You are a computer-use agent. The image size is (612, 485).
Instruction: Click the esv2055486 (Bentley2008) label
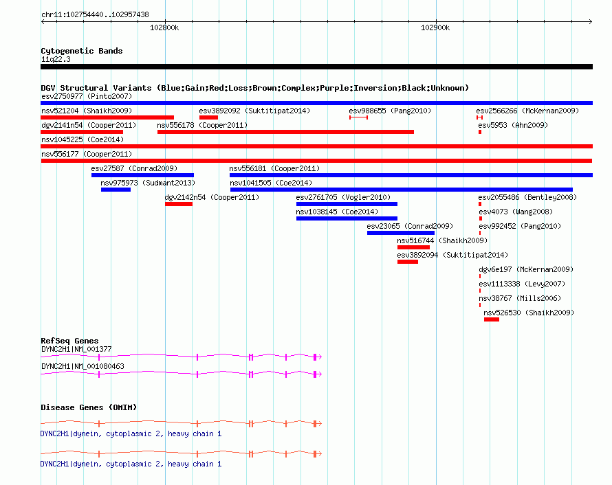tap(527, 197)
